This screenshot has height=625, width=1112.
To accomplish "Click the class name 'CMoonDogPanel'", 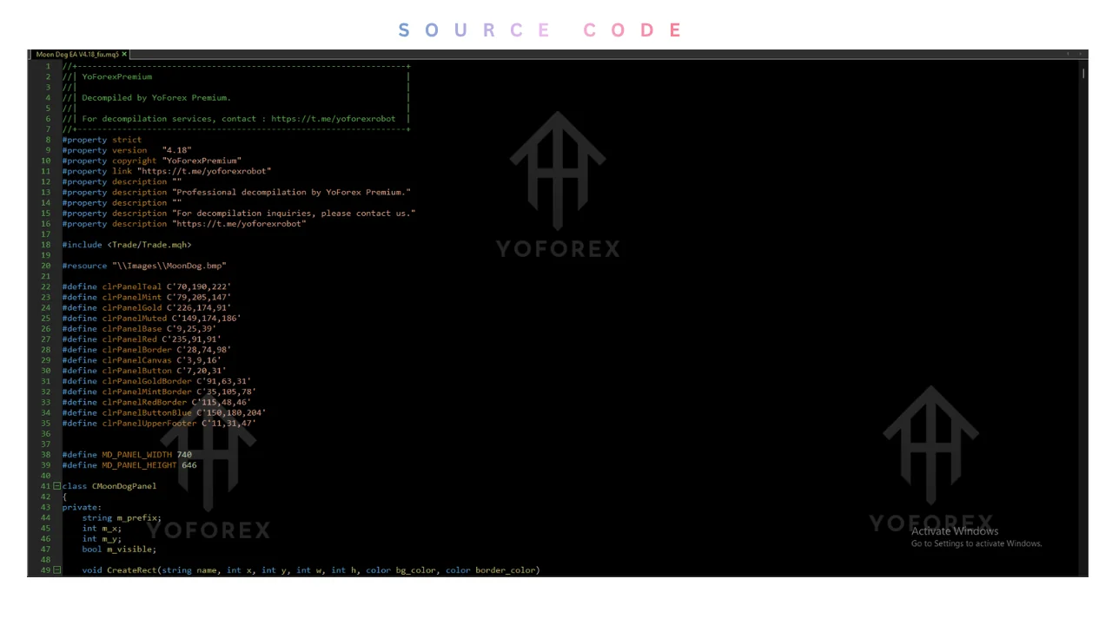I will [124, 486].
